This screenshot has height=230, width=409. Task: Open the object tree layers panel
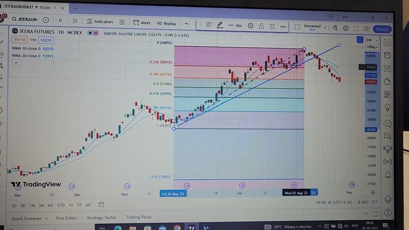(388, 200)
